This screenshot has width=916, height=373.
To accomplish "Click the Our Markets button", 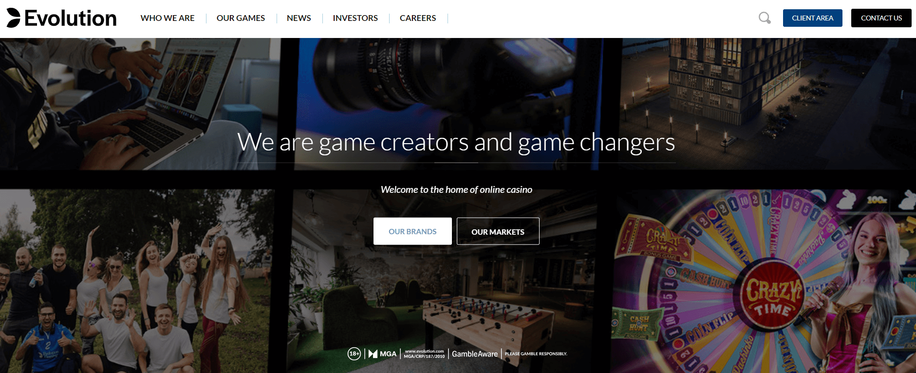I will (x=498, y=231).
